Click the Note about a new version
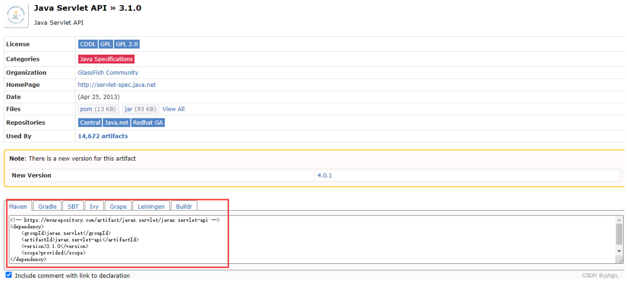627x283 pixels. (x=73, y=158)
